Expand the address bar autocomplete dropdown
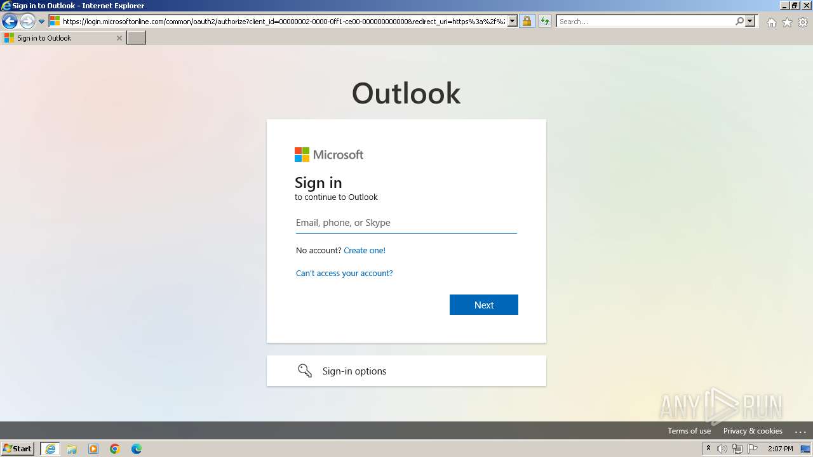This screenshot has width=813, height=457. (513, 21)
